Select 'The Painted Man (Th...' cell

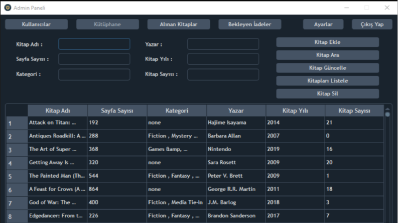click(58, 176)
